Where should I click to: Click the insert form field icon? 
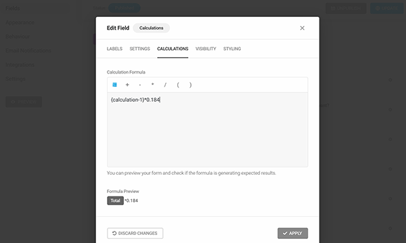115,84
